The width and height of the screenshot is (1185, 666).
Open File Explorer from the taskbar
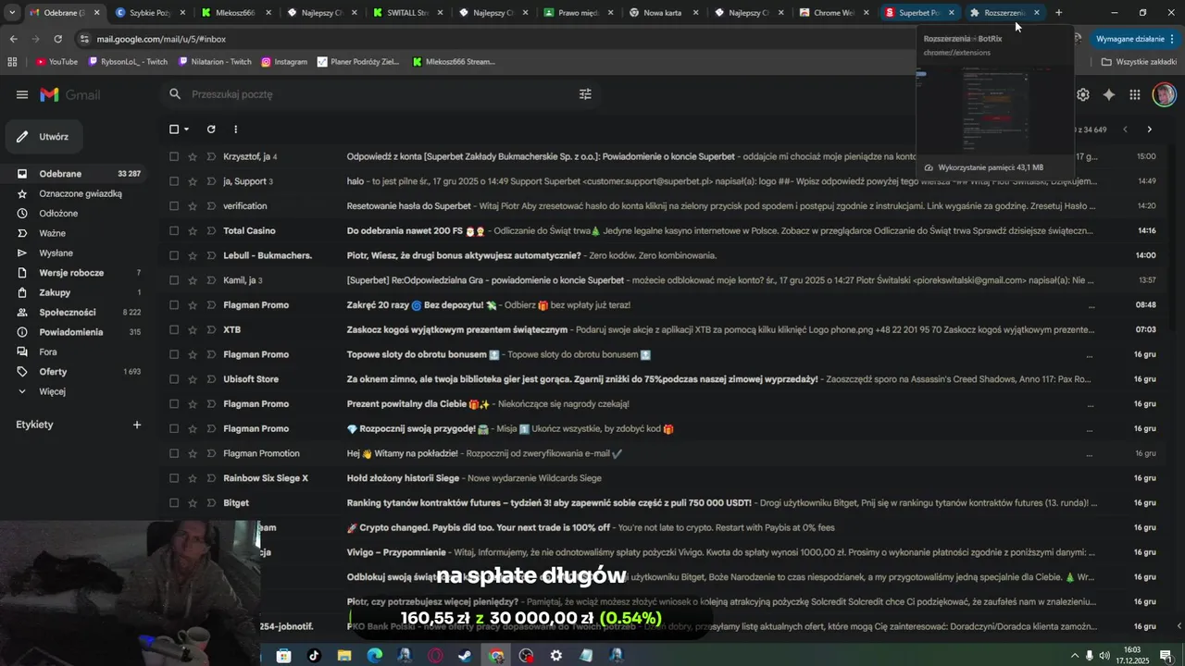tap(344, 656)
